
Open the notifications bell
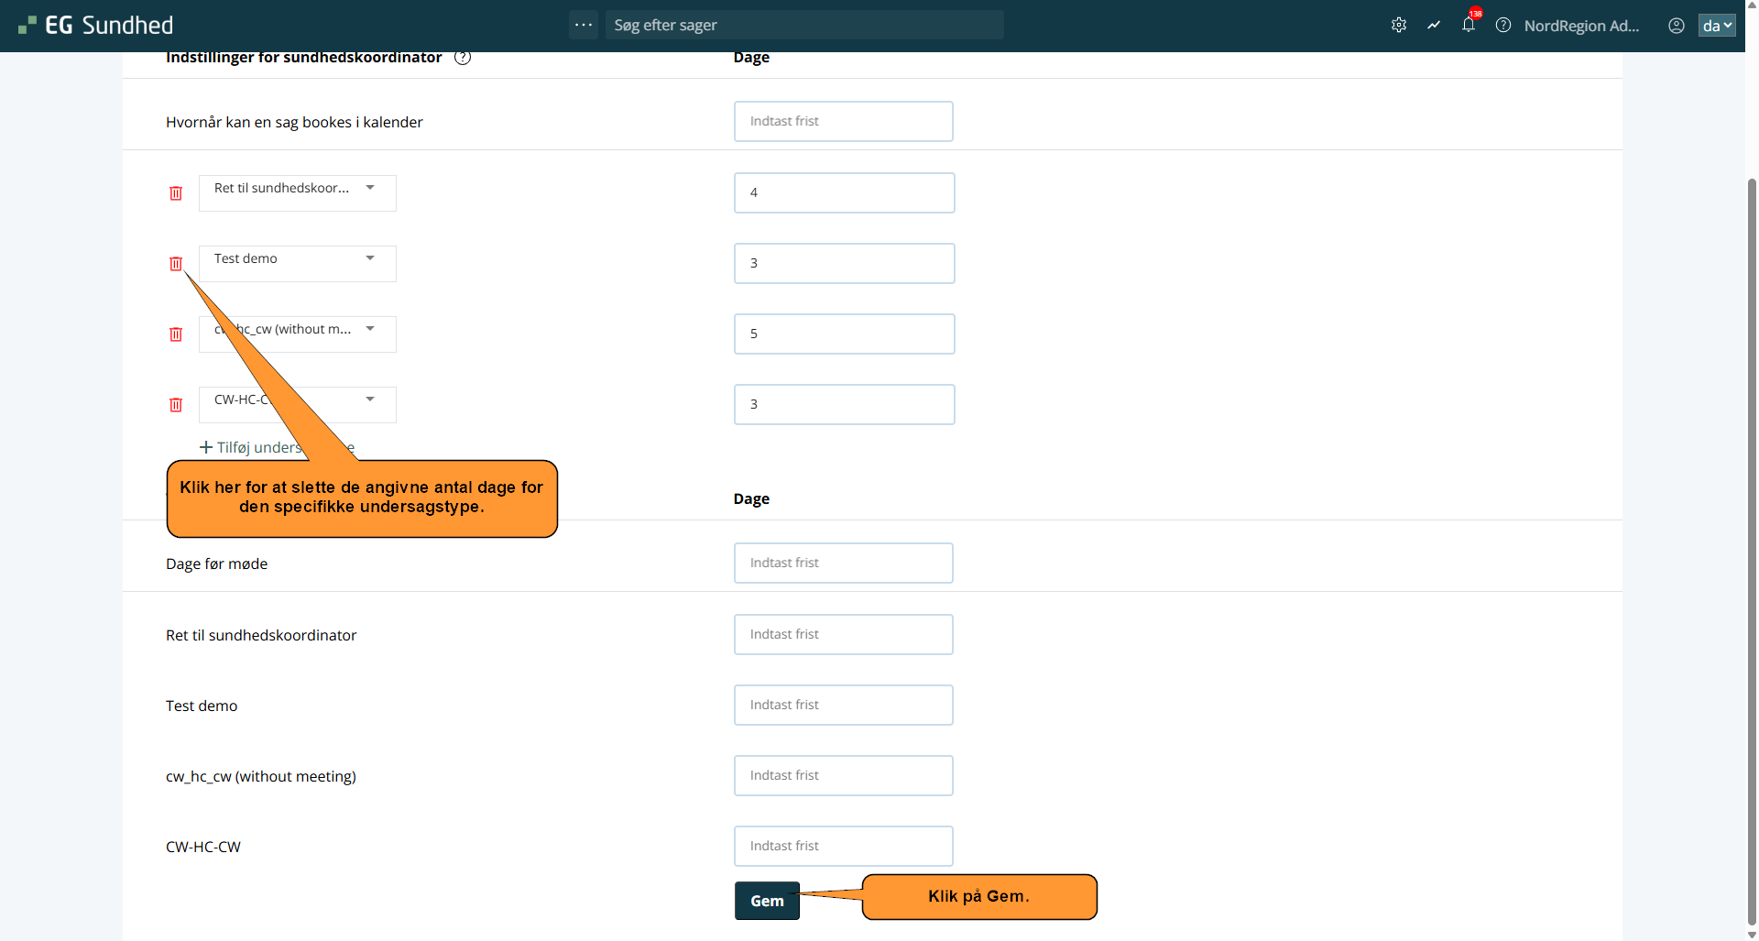1469,26
